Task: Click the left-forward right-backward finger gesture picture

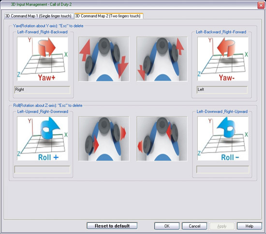Action: [104, 59]
